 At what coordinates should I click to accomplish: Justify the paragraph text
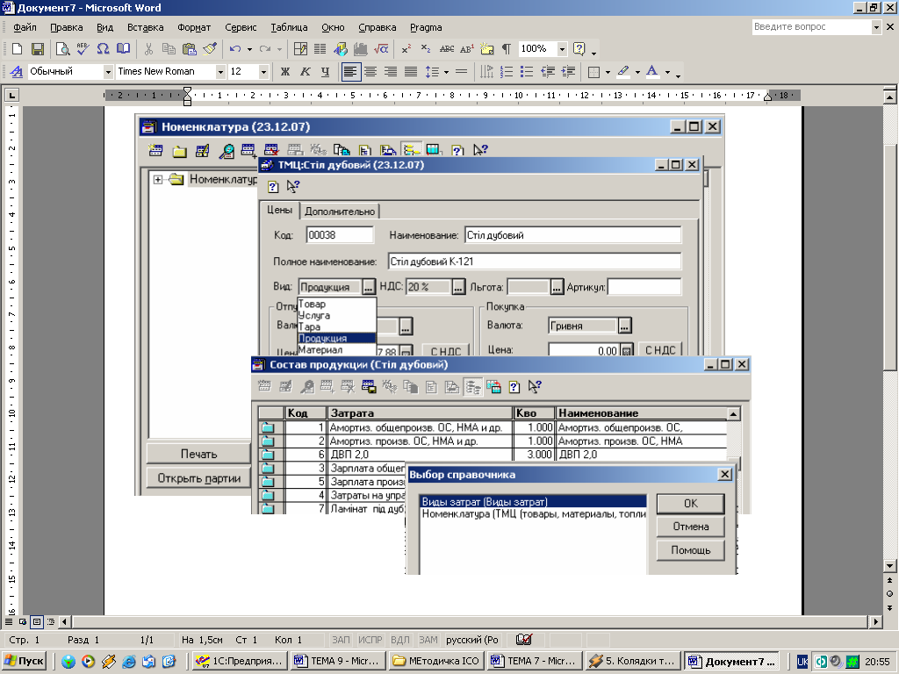[x=411, y=72]
